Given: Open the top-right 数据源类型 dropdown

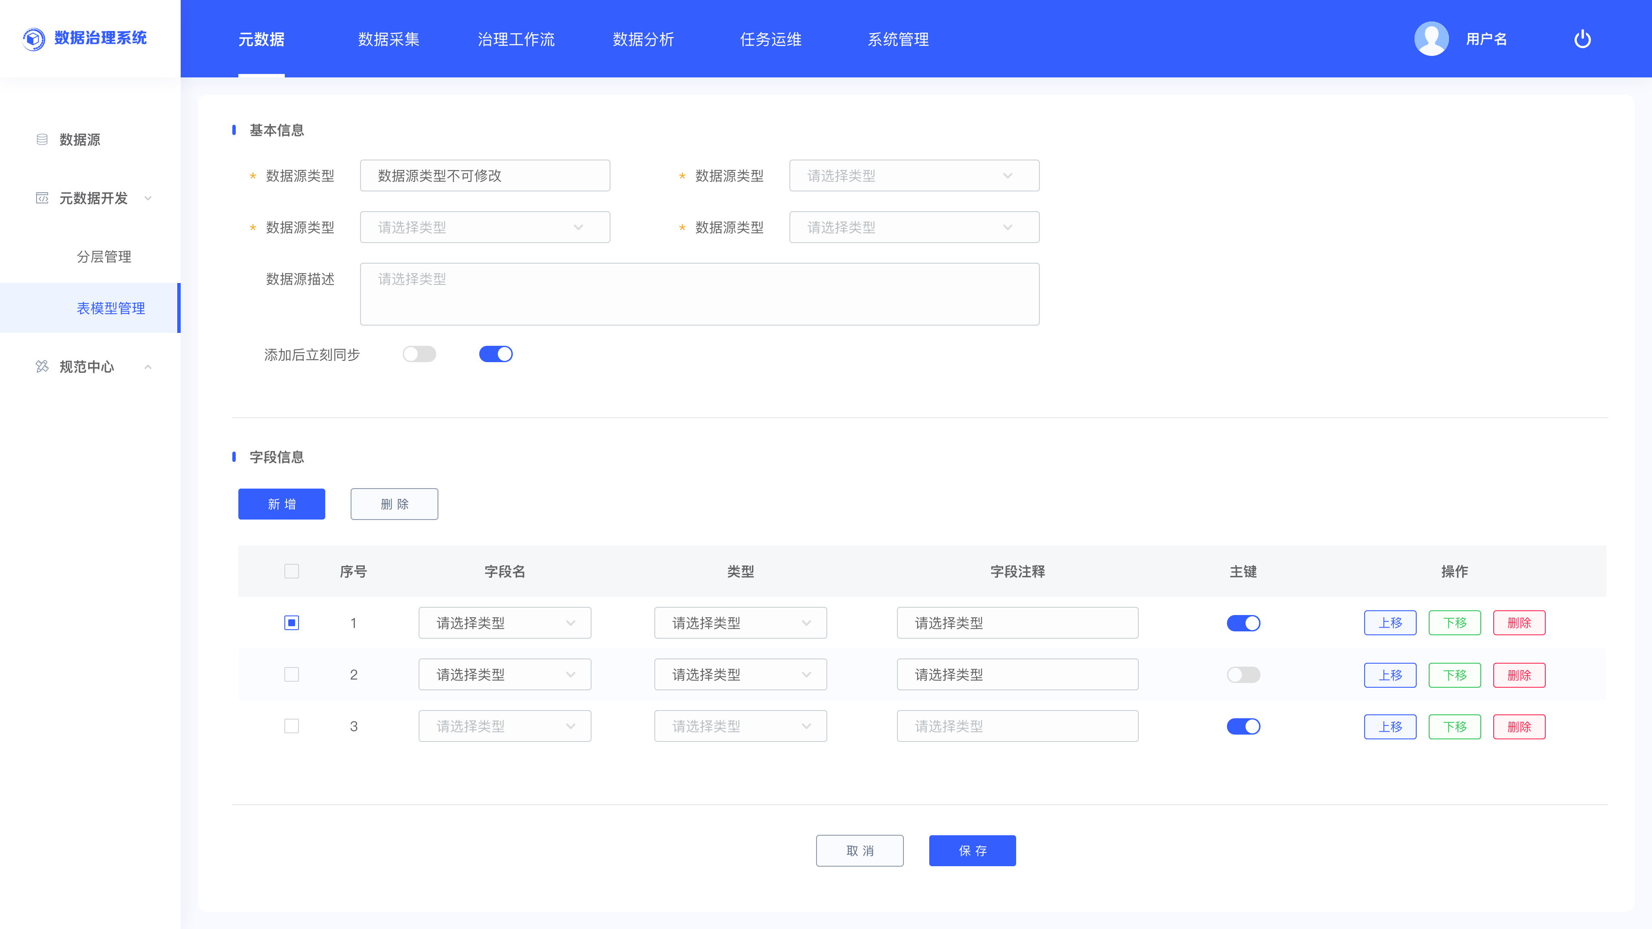Looking at the screenshot, I should click(x=914, y=175).
